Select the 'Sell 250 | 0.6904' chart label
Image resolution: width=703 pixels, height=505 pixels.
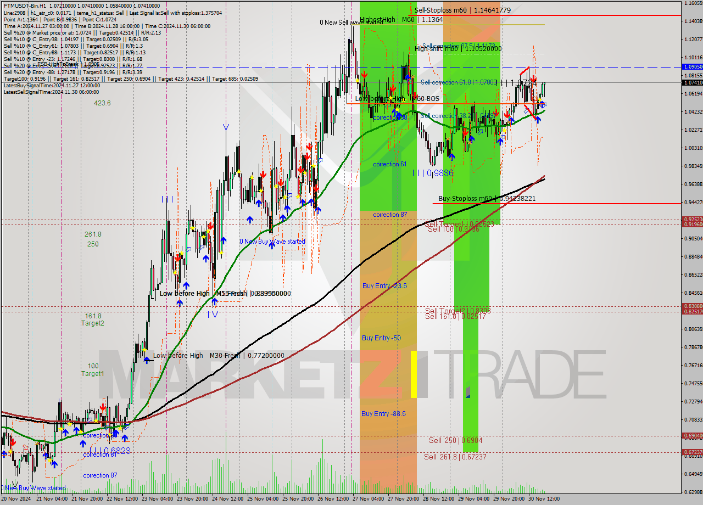456,440
